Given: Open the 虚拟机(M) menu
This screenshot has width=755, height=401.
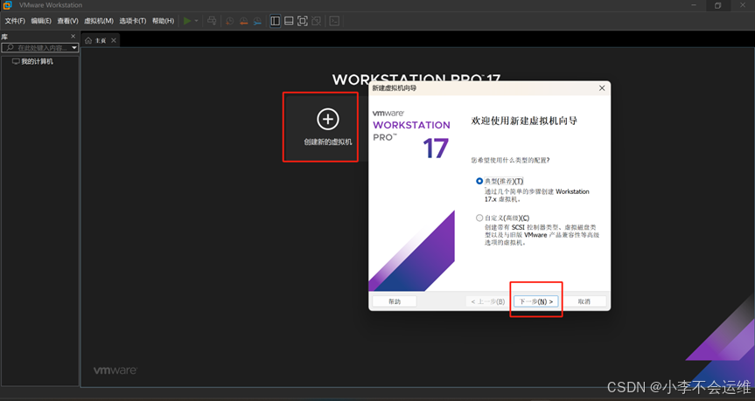Looking at the screenshot, I should 99,21.
